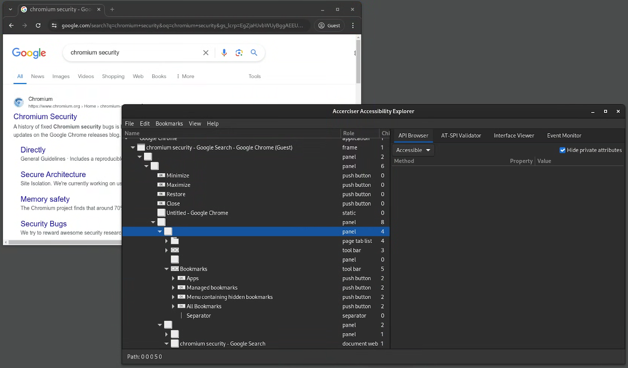Open Accerciser Bookmarks menu
628x368 pixels.
(169, 123)
